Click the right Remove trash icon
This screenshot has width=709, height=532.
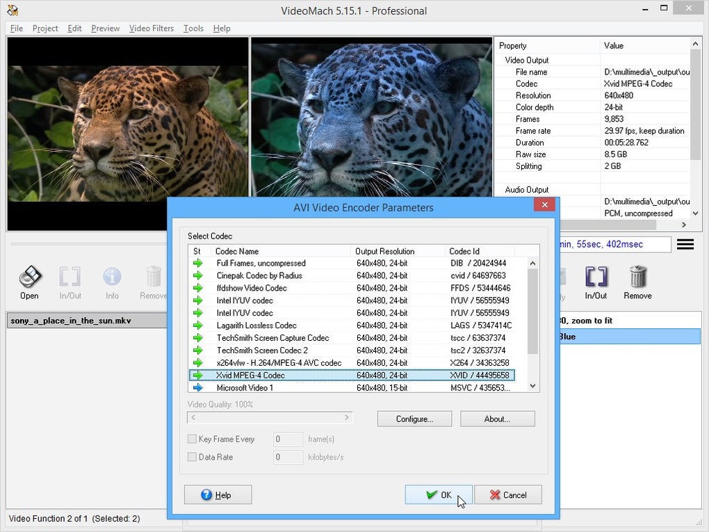(637, 277)
